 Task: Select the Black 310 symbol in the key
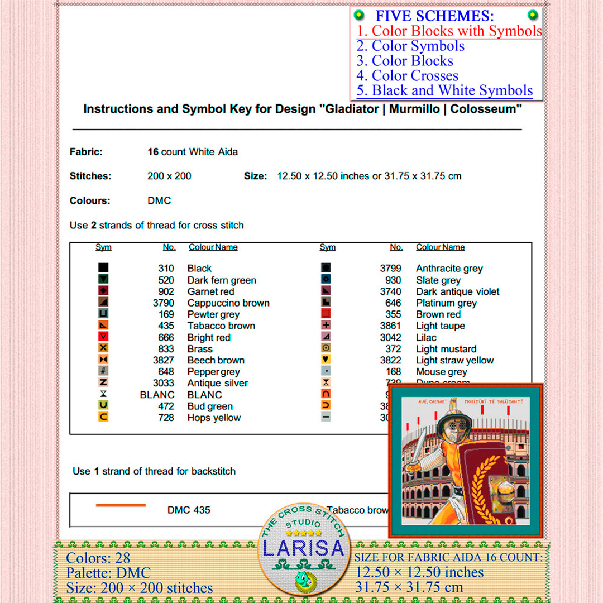tap(104, 268)
